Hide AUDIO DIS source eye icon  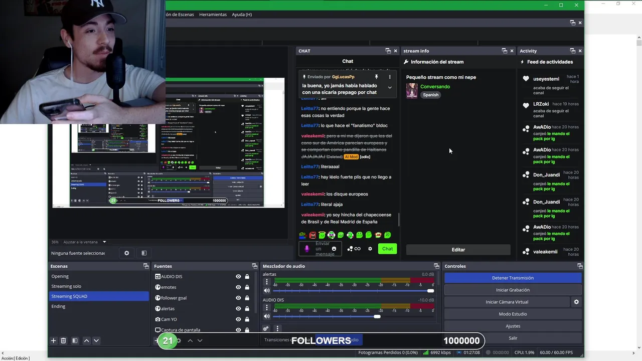coord(238,277)
